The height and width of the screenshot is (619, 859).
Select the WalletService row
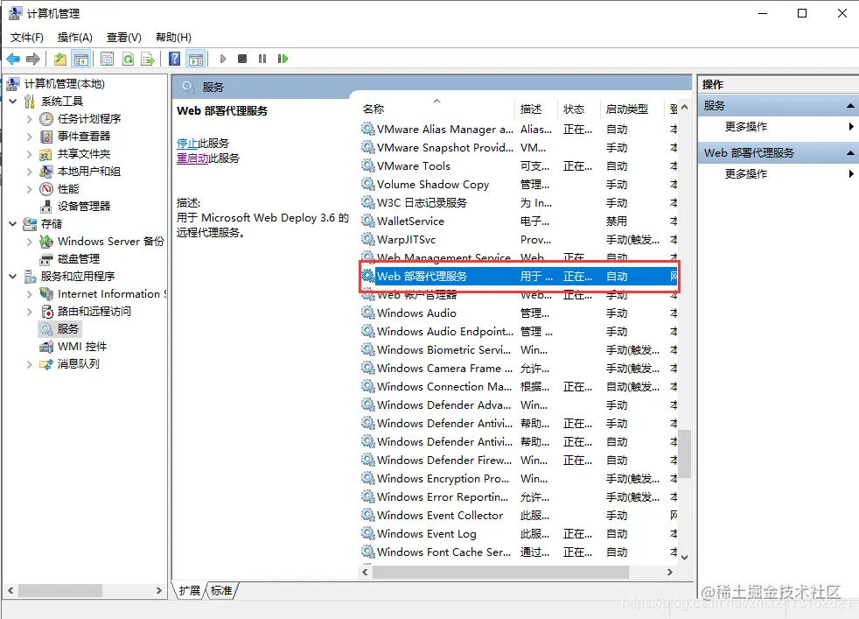click(519, 222)
